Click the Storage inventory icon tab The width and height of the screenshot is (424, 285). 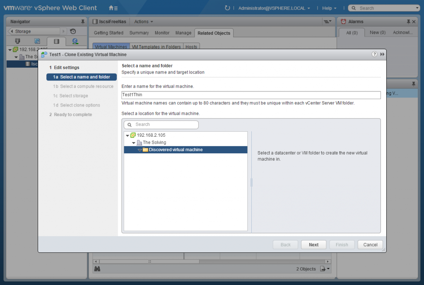(x=56, y=41)
